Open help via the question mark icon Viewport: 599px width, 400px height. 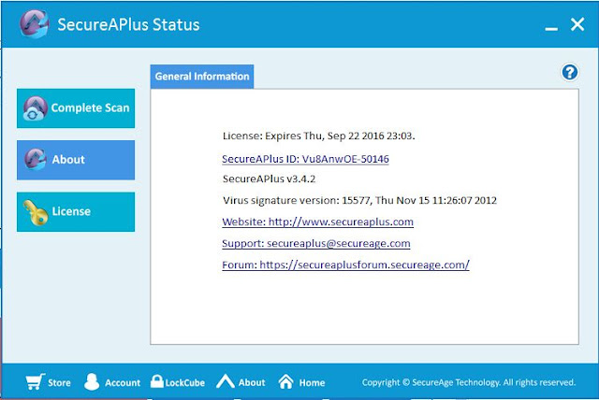pos(569,72)
